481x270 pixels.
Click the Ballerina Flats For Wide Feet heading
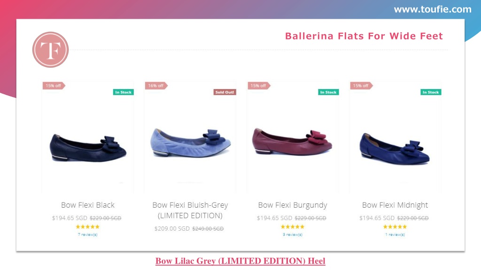pyautogui.click(x=364, y=36)
